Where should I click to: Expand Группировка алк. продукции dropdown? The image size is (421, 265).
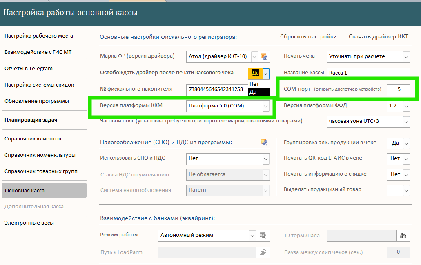tap(406, 143)
